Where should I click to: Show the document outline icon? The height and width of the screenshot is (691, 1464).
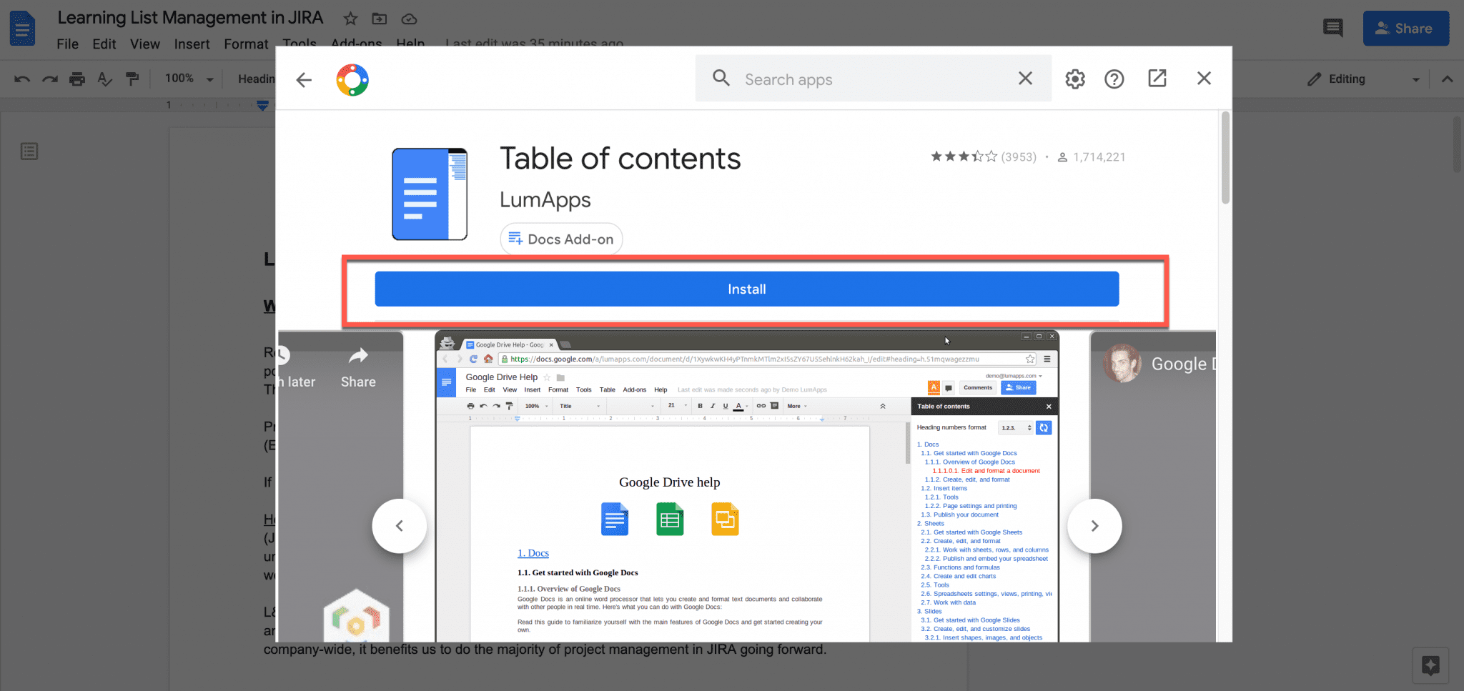click(29, 151)
